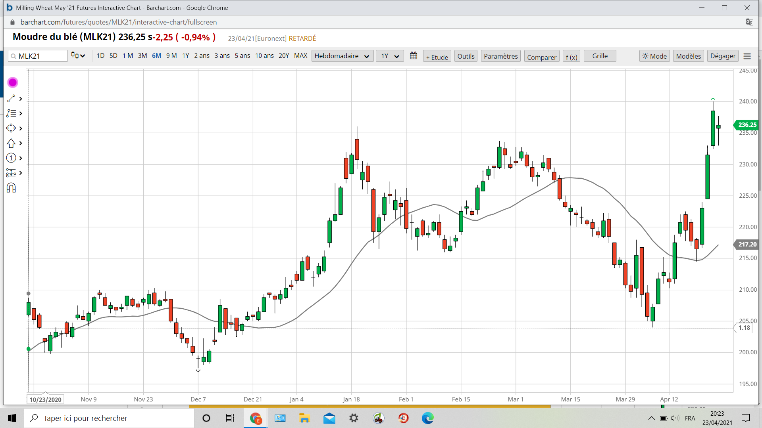Select the line drawing tool
762x428 pixels.
[x=11, y=99]
